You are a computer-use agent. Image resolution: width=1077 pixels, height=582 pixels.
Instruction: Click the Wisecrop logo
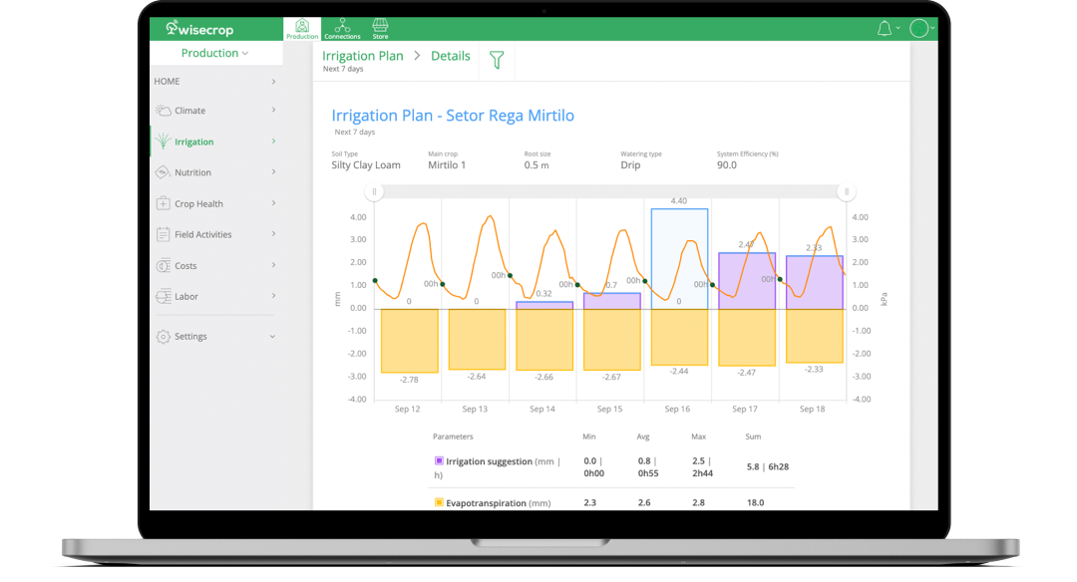199,29
